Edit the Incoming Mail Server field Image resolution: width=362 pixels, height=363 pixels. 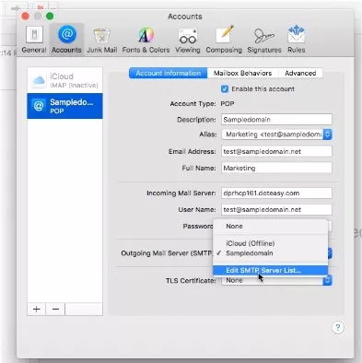point(276,193)
